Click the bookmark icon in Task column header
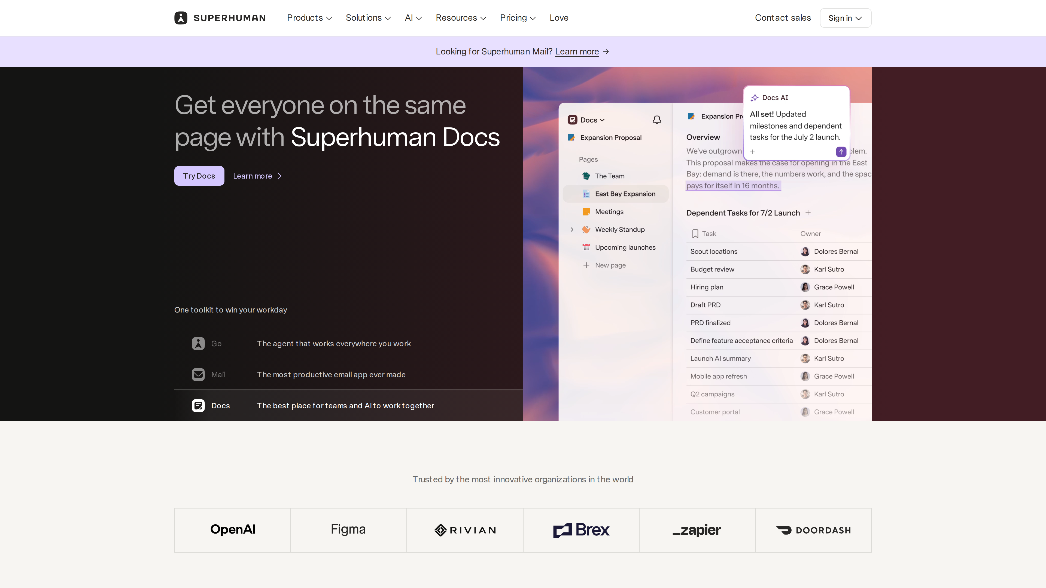The height and width of the screenshot is (588, 1046). 695,234
